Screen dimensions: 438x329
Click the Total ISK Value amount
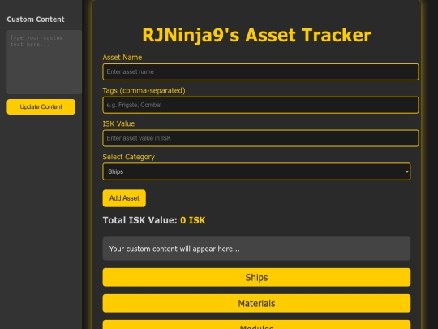tap(193, 220)
